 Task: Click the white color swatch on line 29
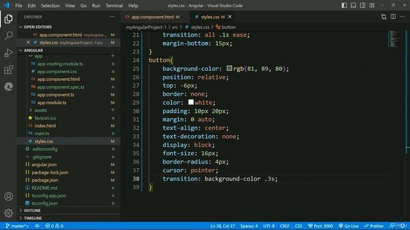pyautogui.click(x=191, y=102)
